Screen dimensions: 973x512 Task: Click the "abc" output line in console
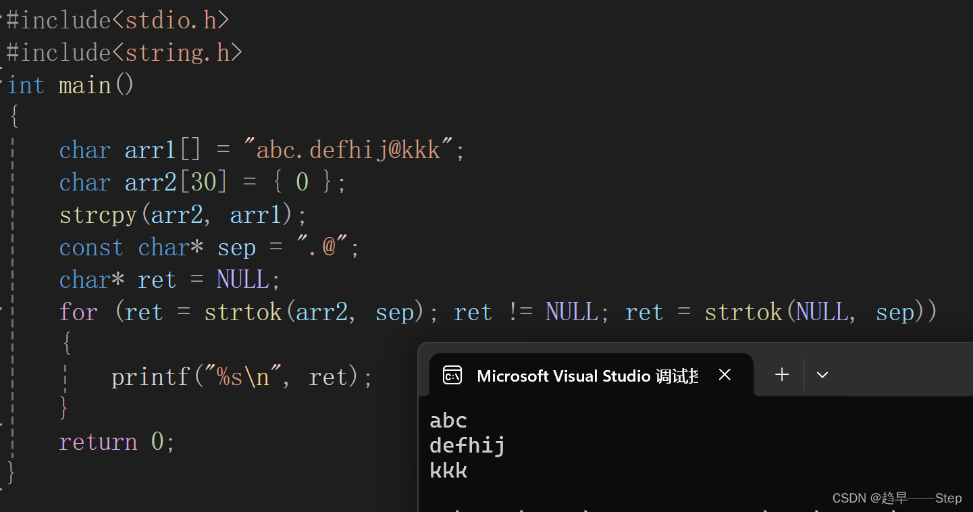pyautogui.click(x=448, y=421)
